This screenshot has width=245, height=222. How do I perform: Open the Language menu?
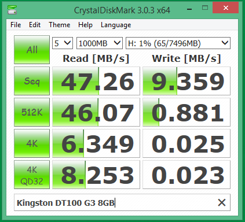pos(116,25)
